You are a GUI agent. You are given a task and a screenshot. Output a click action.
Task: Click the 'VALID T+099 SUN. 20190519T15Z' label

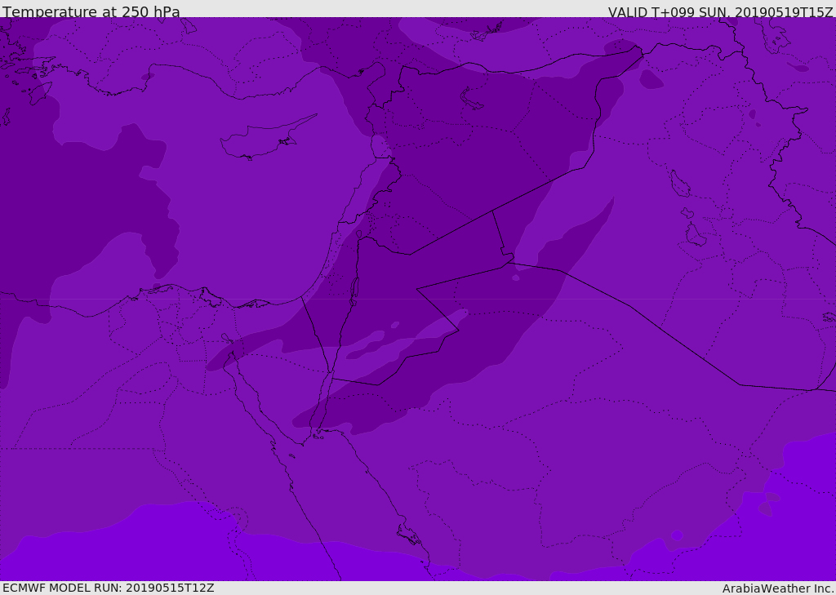[720, 11]
